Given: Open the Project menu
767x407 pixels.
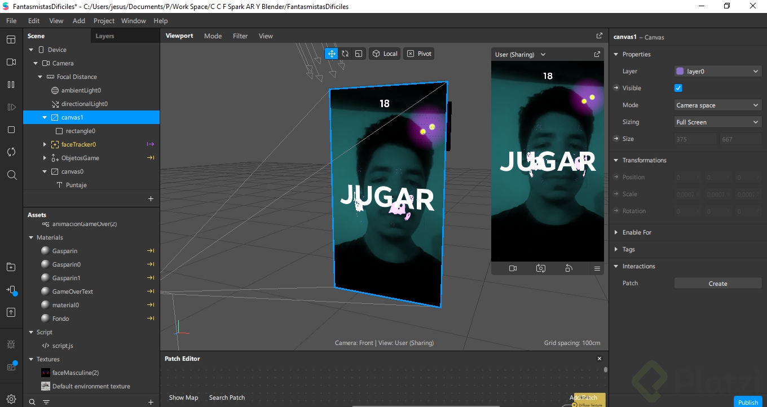Looking at the screenshot, I should pyautogui.click(x=104, y=21).
